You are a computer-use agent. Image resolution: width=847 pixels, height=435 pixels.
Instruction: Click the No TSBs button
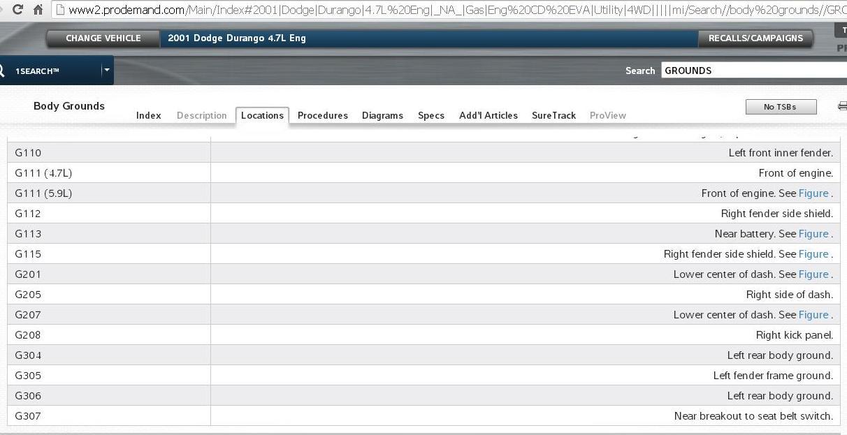pos(780,107)
